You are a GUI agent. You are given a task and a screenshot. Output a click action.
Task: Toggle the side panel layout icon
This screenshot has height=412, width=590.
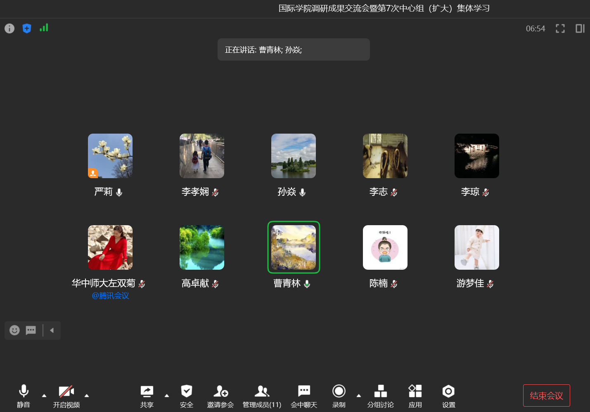point(580,28)
